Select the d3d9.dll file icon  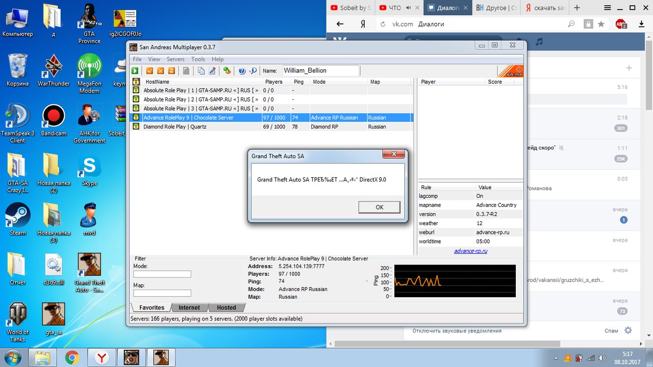tap(54, 270)
